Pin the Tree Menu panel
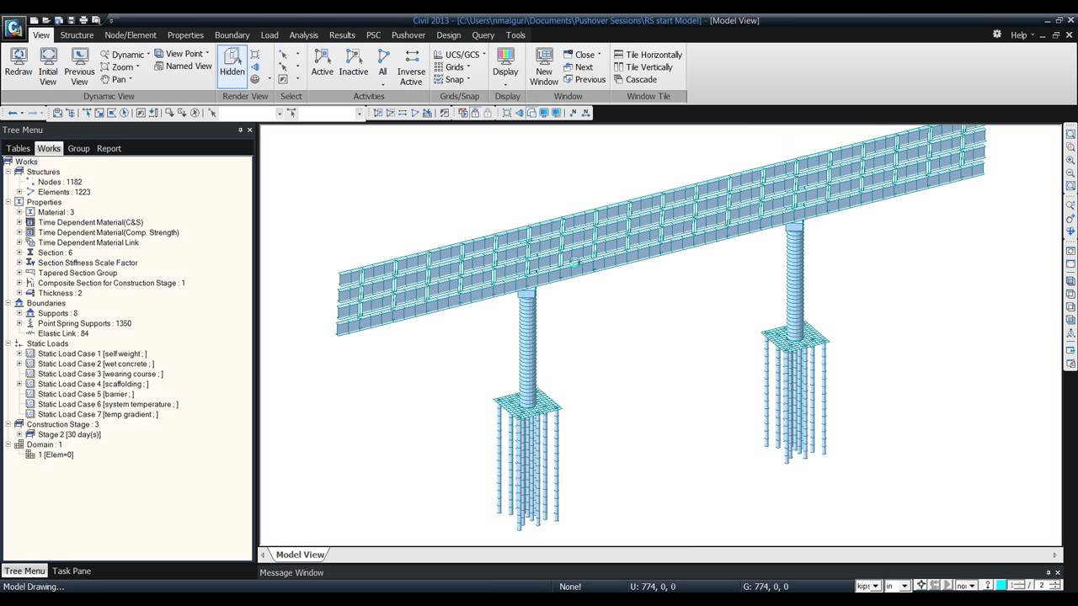Screen dimensions: 1078x606 [x=240, y=130]
